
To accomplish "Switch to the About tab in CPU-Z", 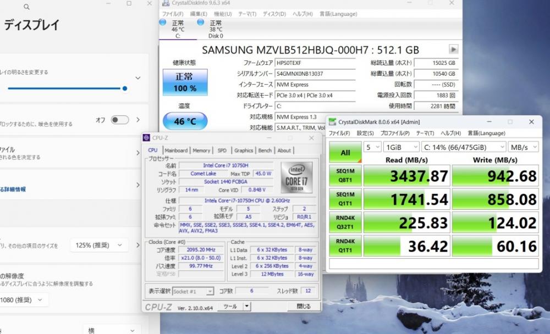I will [x=284, y=151].
